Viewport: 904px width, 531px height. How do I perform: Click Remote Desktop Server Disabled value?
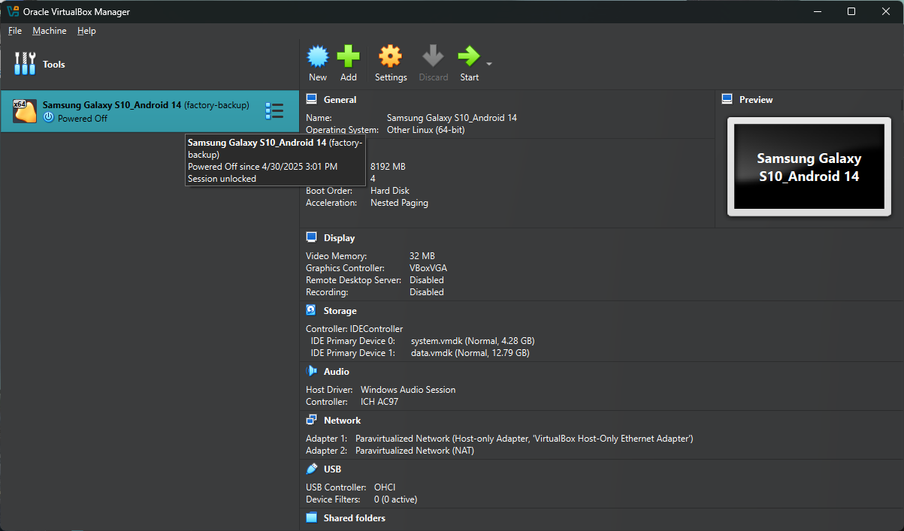pos(427,280)
